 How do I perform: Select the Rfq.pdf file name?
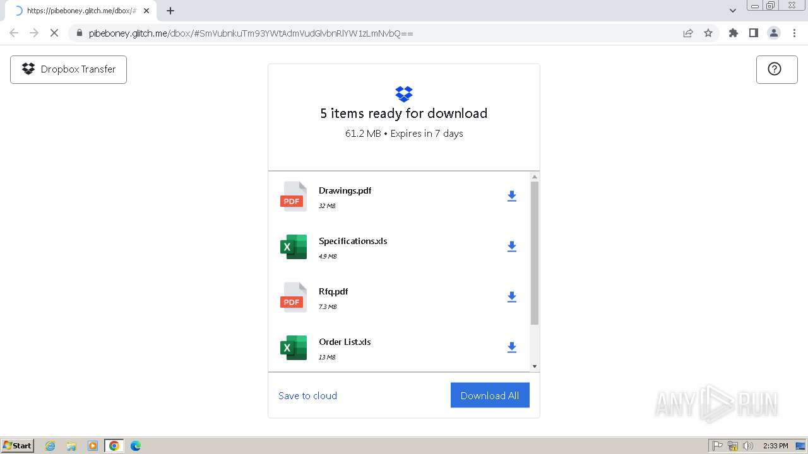point(333,291)
